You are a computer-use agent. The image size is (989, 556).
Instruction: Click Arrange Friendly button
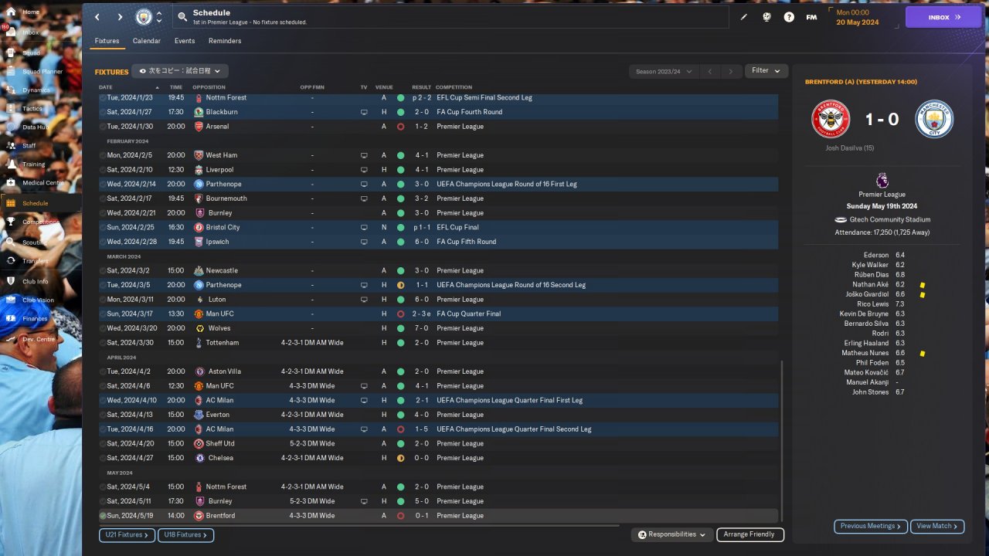click(x=750, y=534)
